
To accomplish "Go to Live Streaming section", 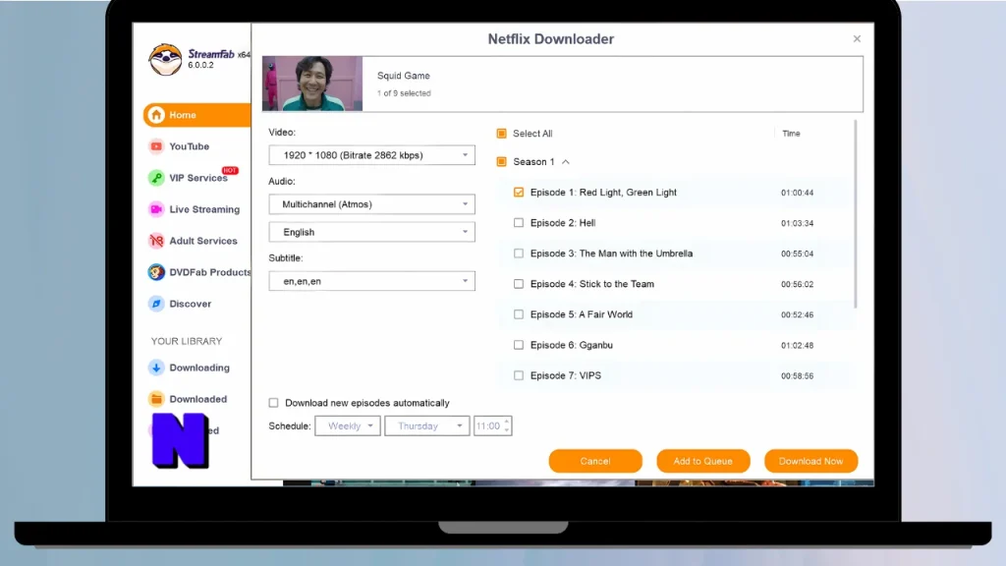I will pos(204,209).
